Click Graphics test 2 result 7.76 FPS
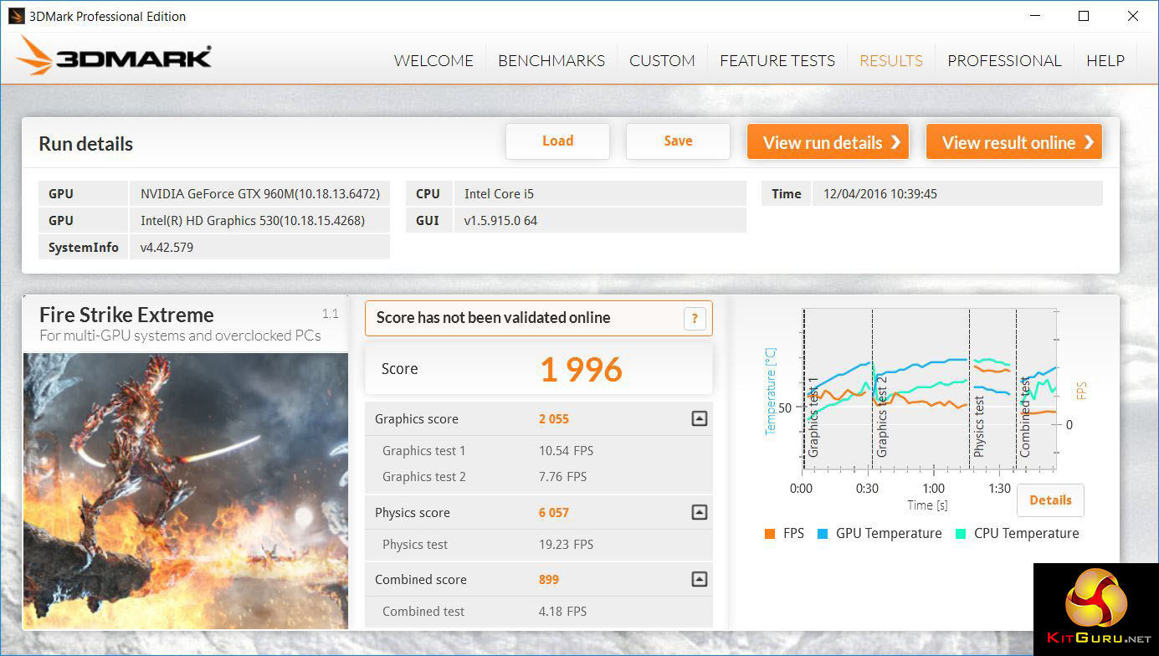The height and width of the screenshot is (656, 1159). [x=562, y=477]
